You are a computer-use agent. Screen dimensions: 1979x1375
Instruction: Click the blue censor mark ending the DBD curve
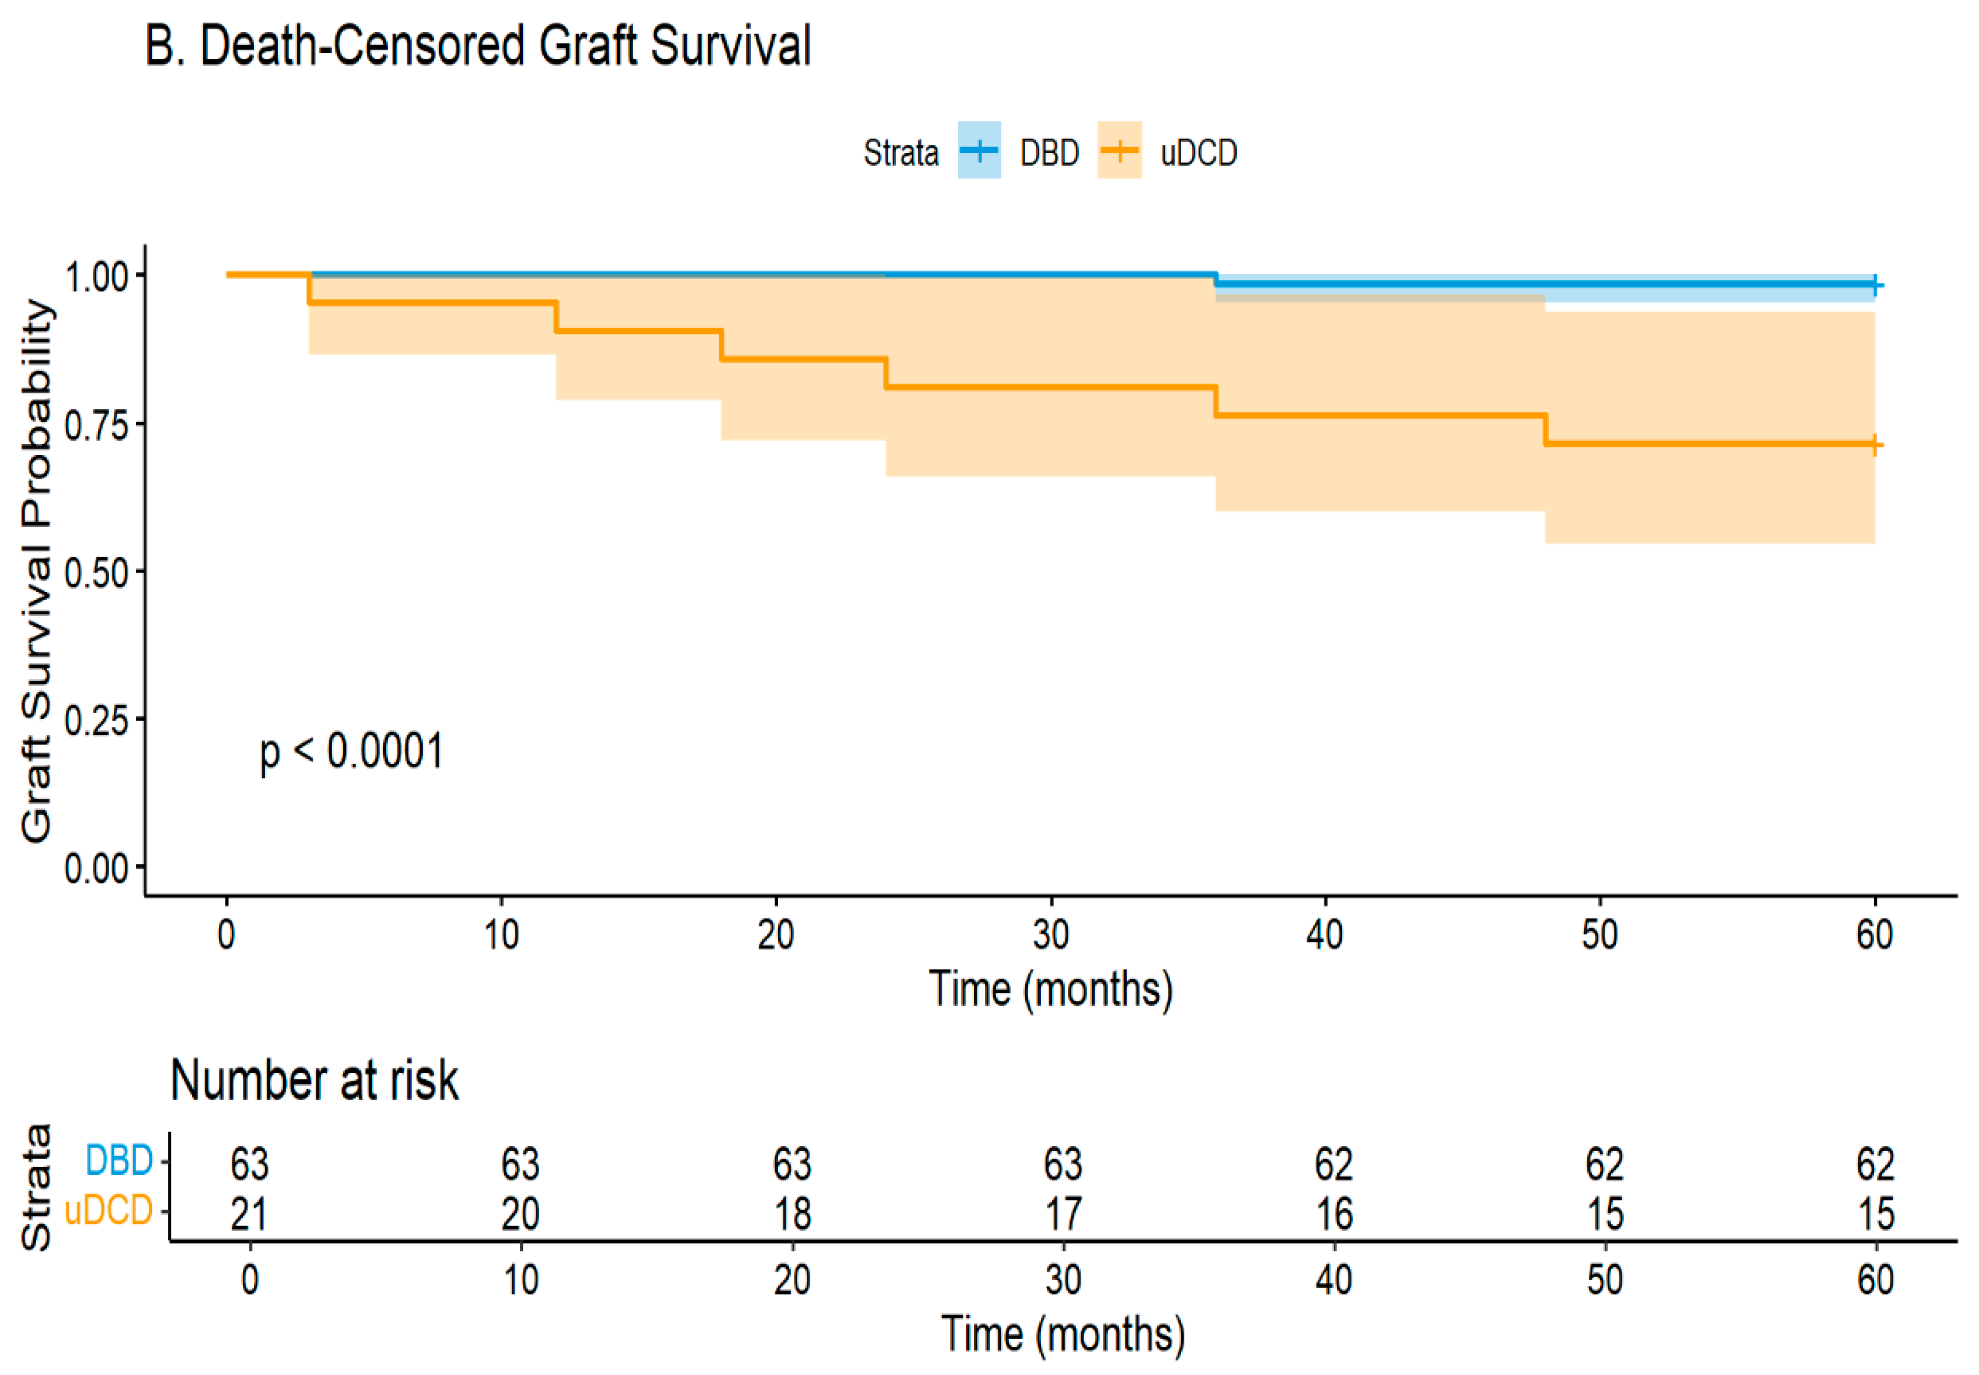1875,285
